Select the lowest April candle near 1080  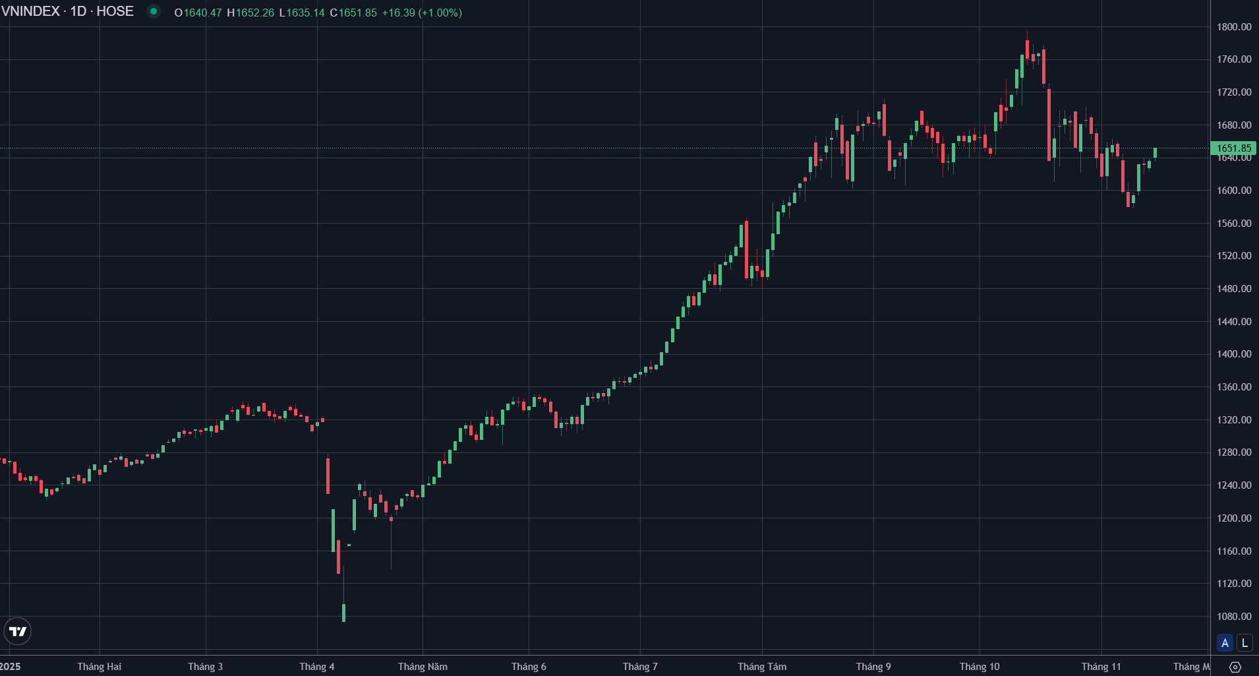point(343,612)
